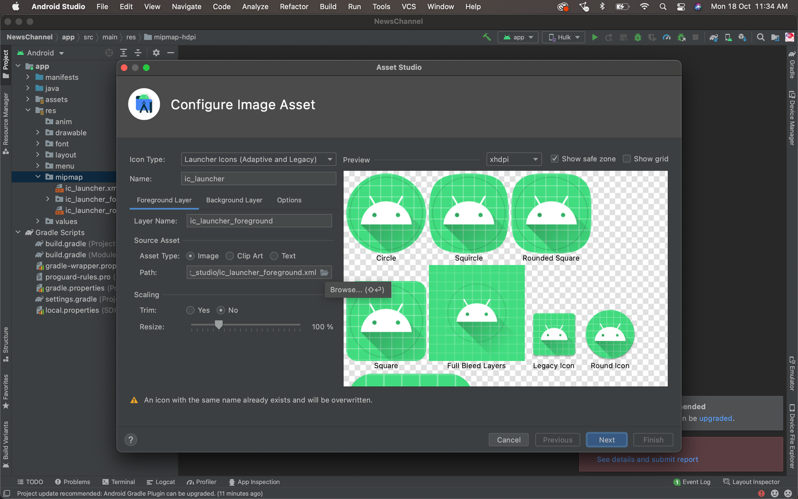This screenshot has width=798, height=499.
Task: Open Project Structure toolbar icon
Action: pos(775,37)
